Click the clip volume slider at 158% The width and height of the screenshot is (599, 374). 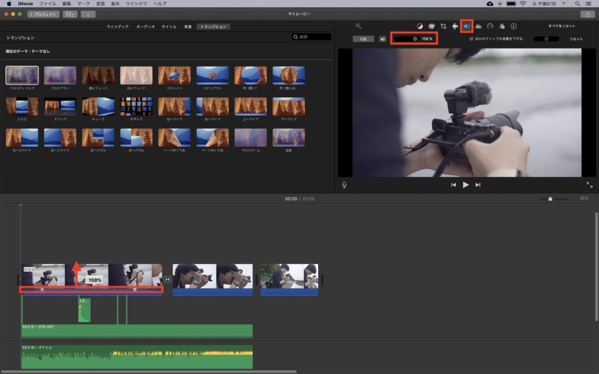point(415,39)
